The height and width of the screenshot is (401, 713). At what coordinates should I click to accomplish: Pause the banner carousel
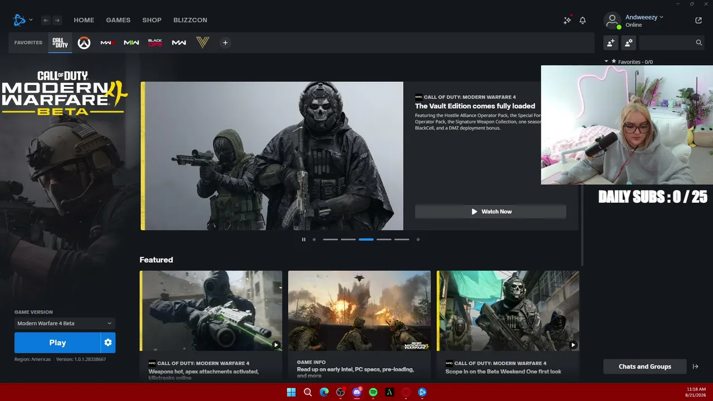(x=304, y=239)
